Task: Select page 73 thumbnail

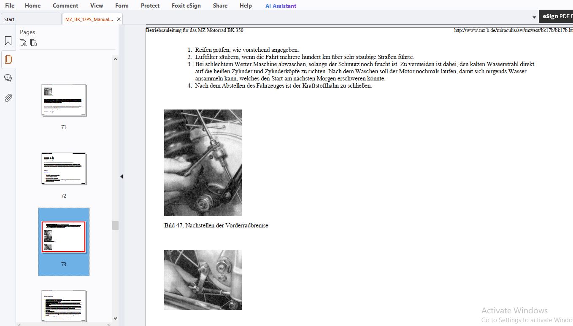Action: [64, 237]
